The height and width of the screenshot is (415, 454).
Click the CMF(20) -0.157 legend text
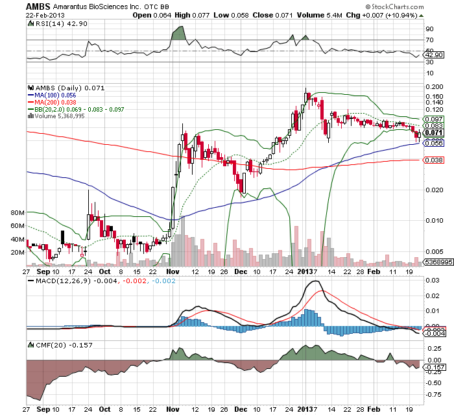(64, 345)
